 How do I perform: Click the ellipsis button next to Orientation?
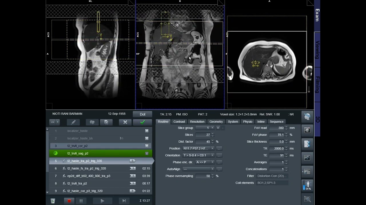click(219, 155)
